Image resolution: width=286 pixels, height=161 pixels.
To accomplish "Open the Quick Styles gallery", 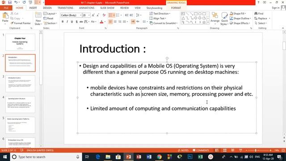I will [x=224, y=19].
